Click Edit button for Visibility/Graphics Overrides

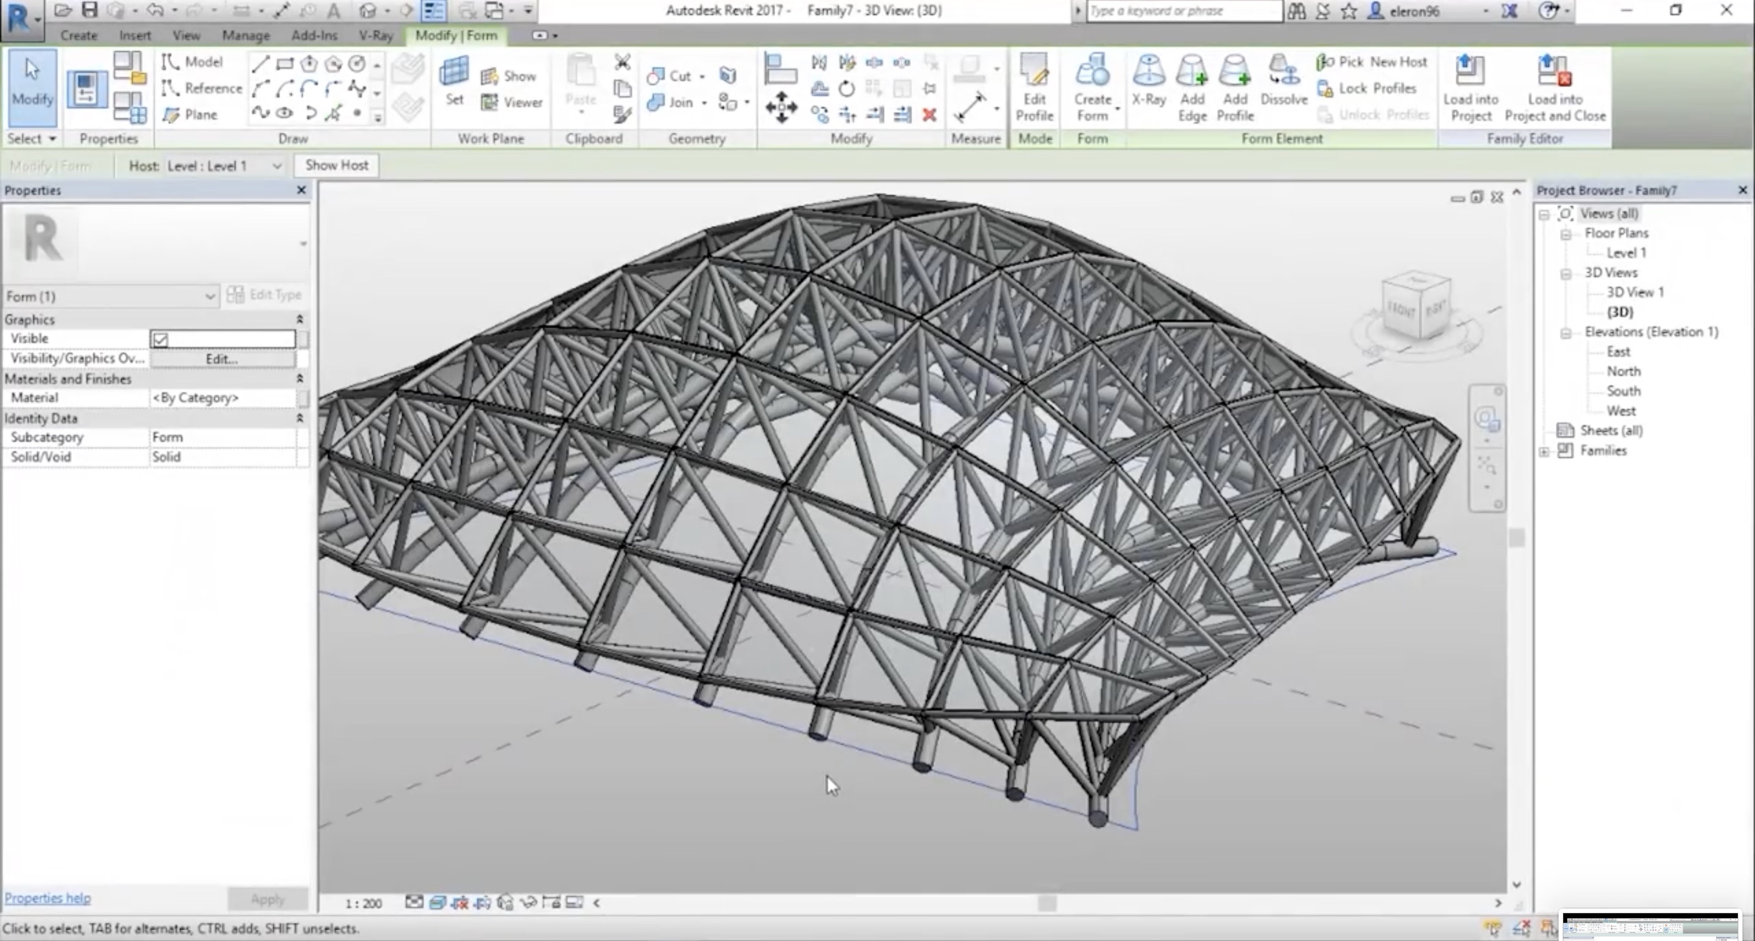click(x=222, y=358)
